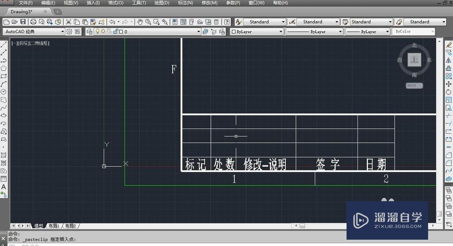The height and width of the screenshot is (246, 453).
Task: Click the Cut scissors icon
Action: point(68,22)
